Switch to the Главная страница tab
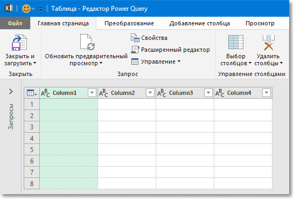The image size is (294, 199). click(63, 23)
